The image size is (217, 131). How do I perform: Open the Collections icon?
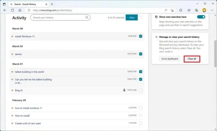click(x=196, y=10)
